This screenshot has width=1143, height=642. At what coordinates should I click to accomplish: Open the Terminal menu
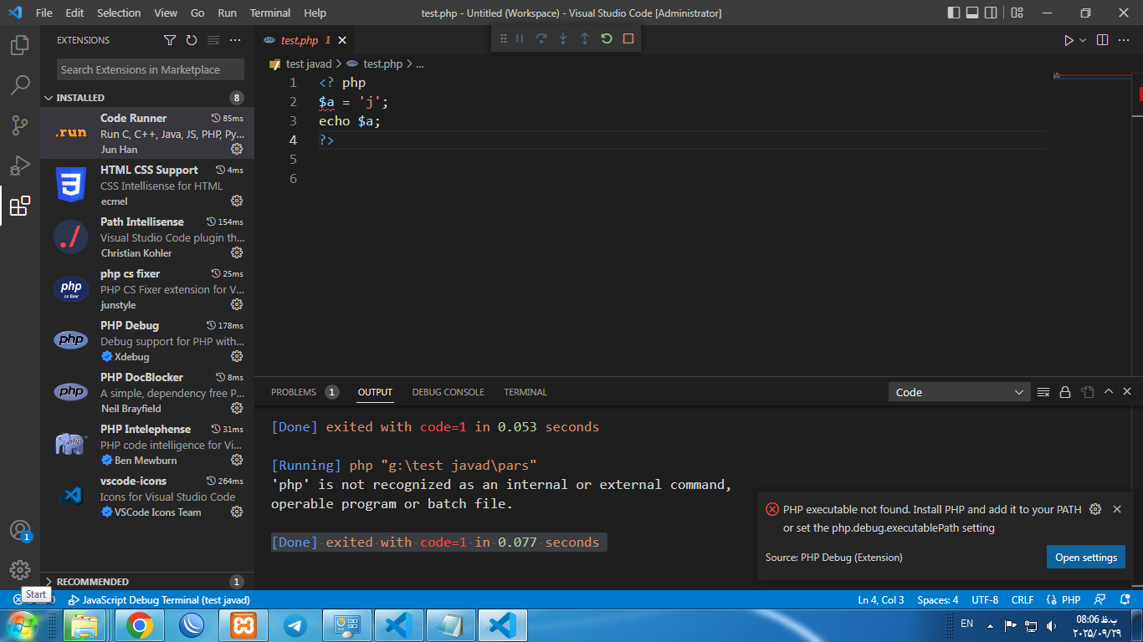270,13
